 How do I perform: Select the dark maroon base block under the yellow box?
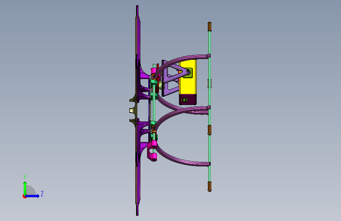188,99
